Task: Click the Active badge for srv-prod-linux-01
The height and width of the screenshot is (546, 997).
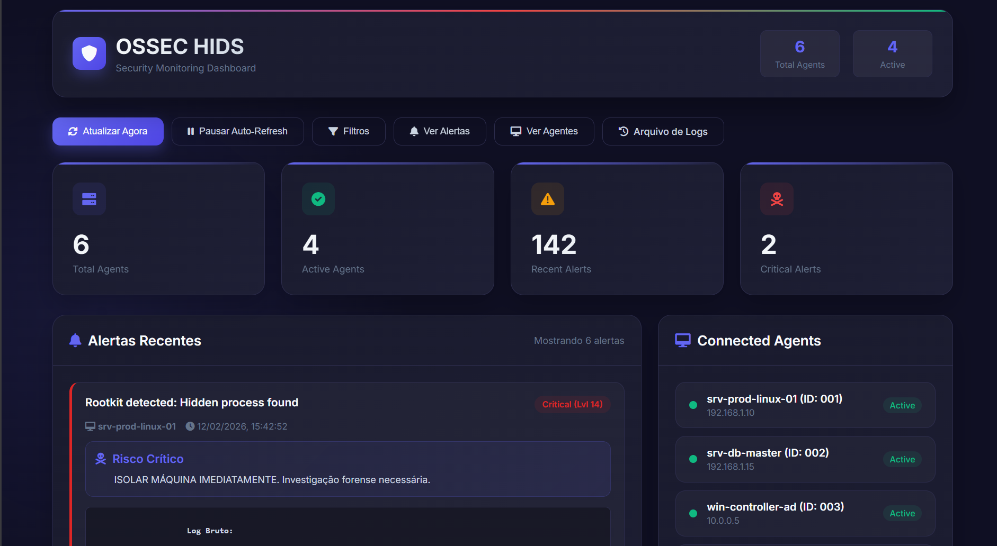Action: pos(902,405)
